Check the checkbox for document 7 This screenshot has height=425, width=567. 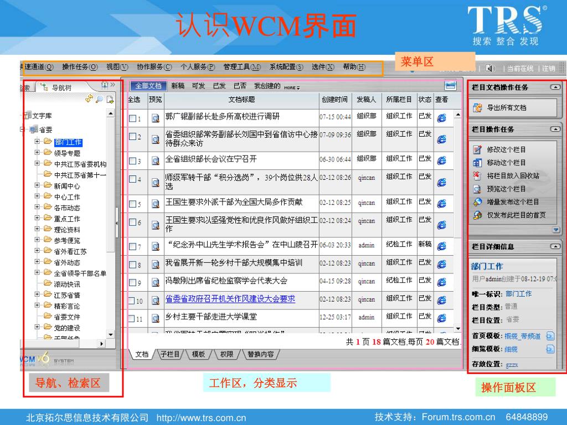point(133,246)
